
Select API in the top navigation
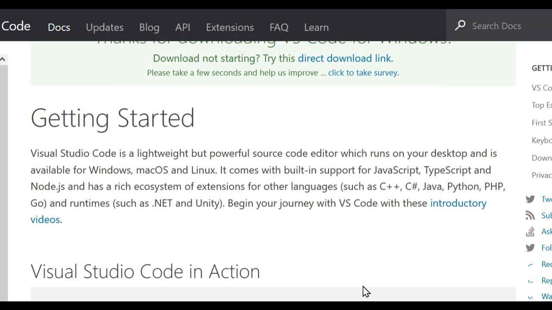(183, 27)
